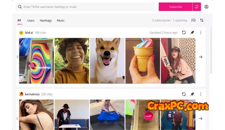Click the pink Subscribe button

175,7
